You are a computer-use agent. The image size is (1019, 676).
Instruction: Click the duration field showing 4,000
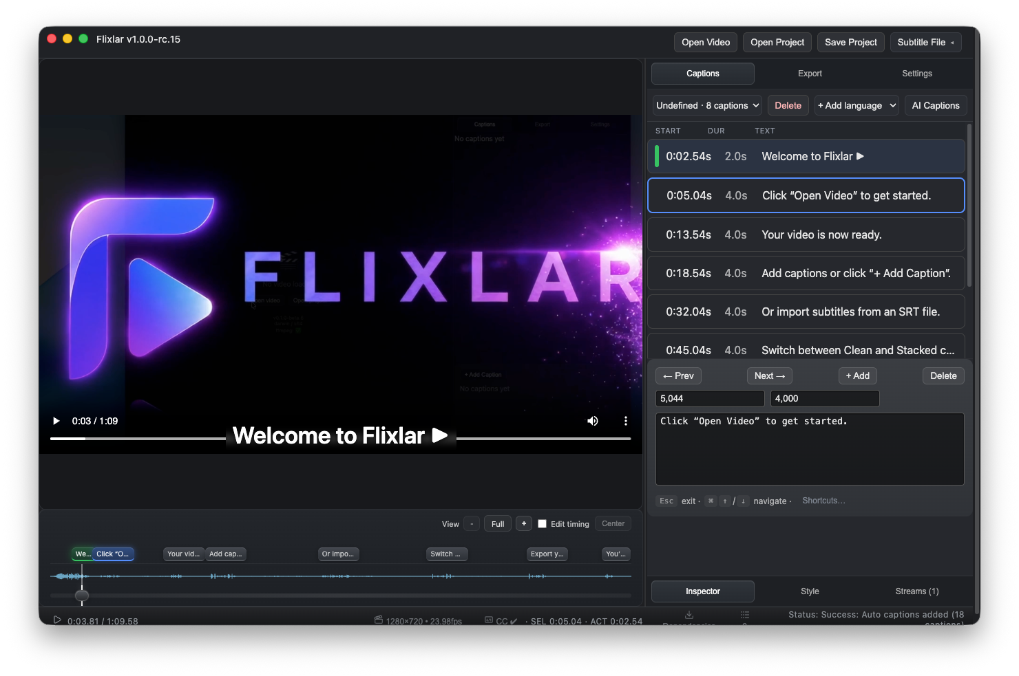[x=825, y=398]
